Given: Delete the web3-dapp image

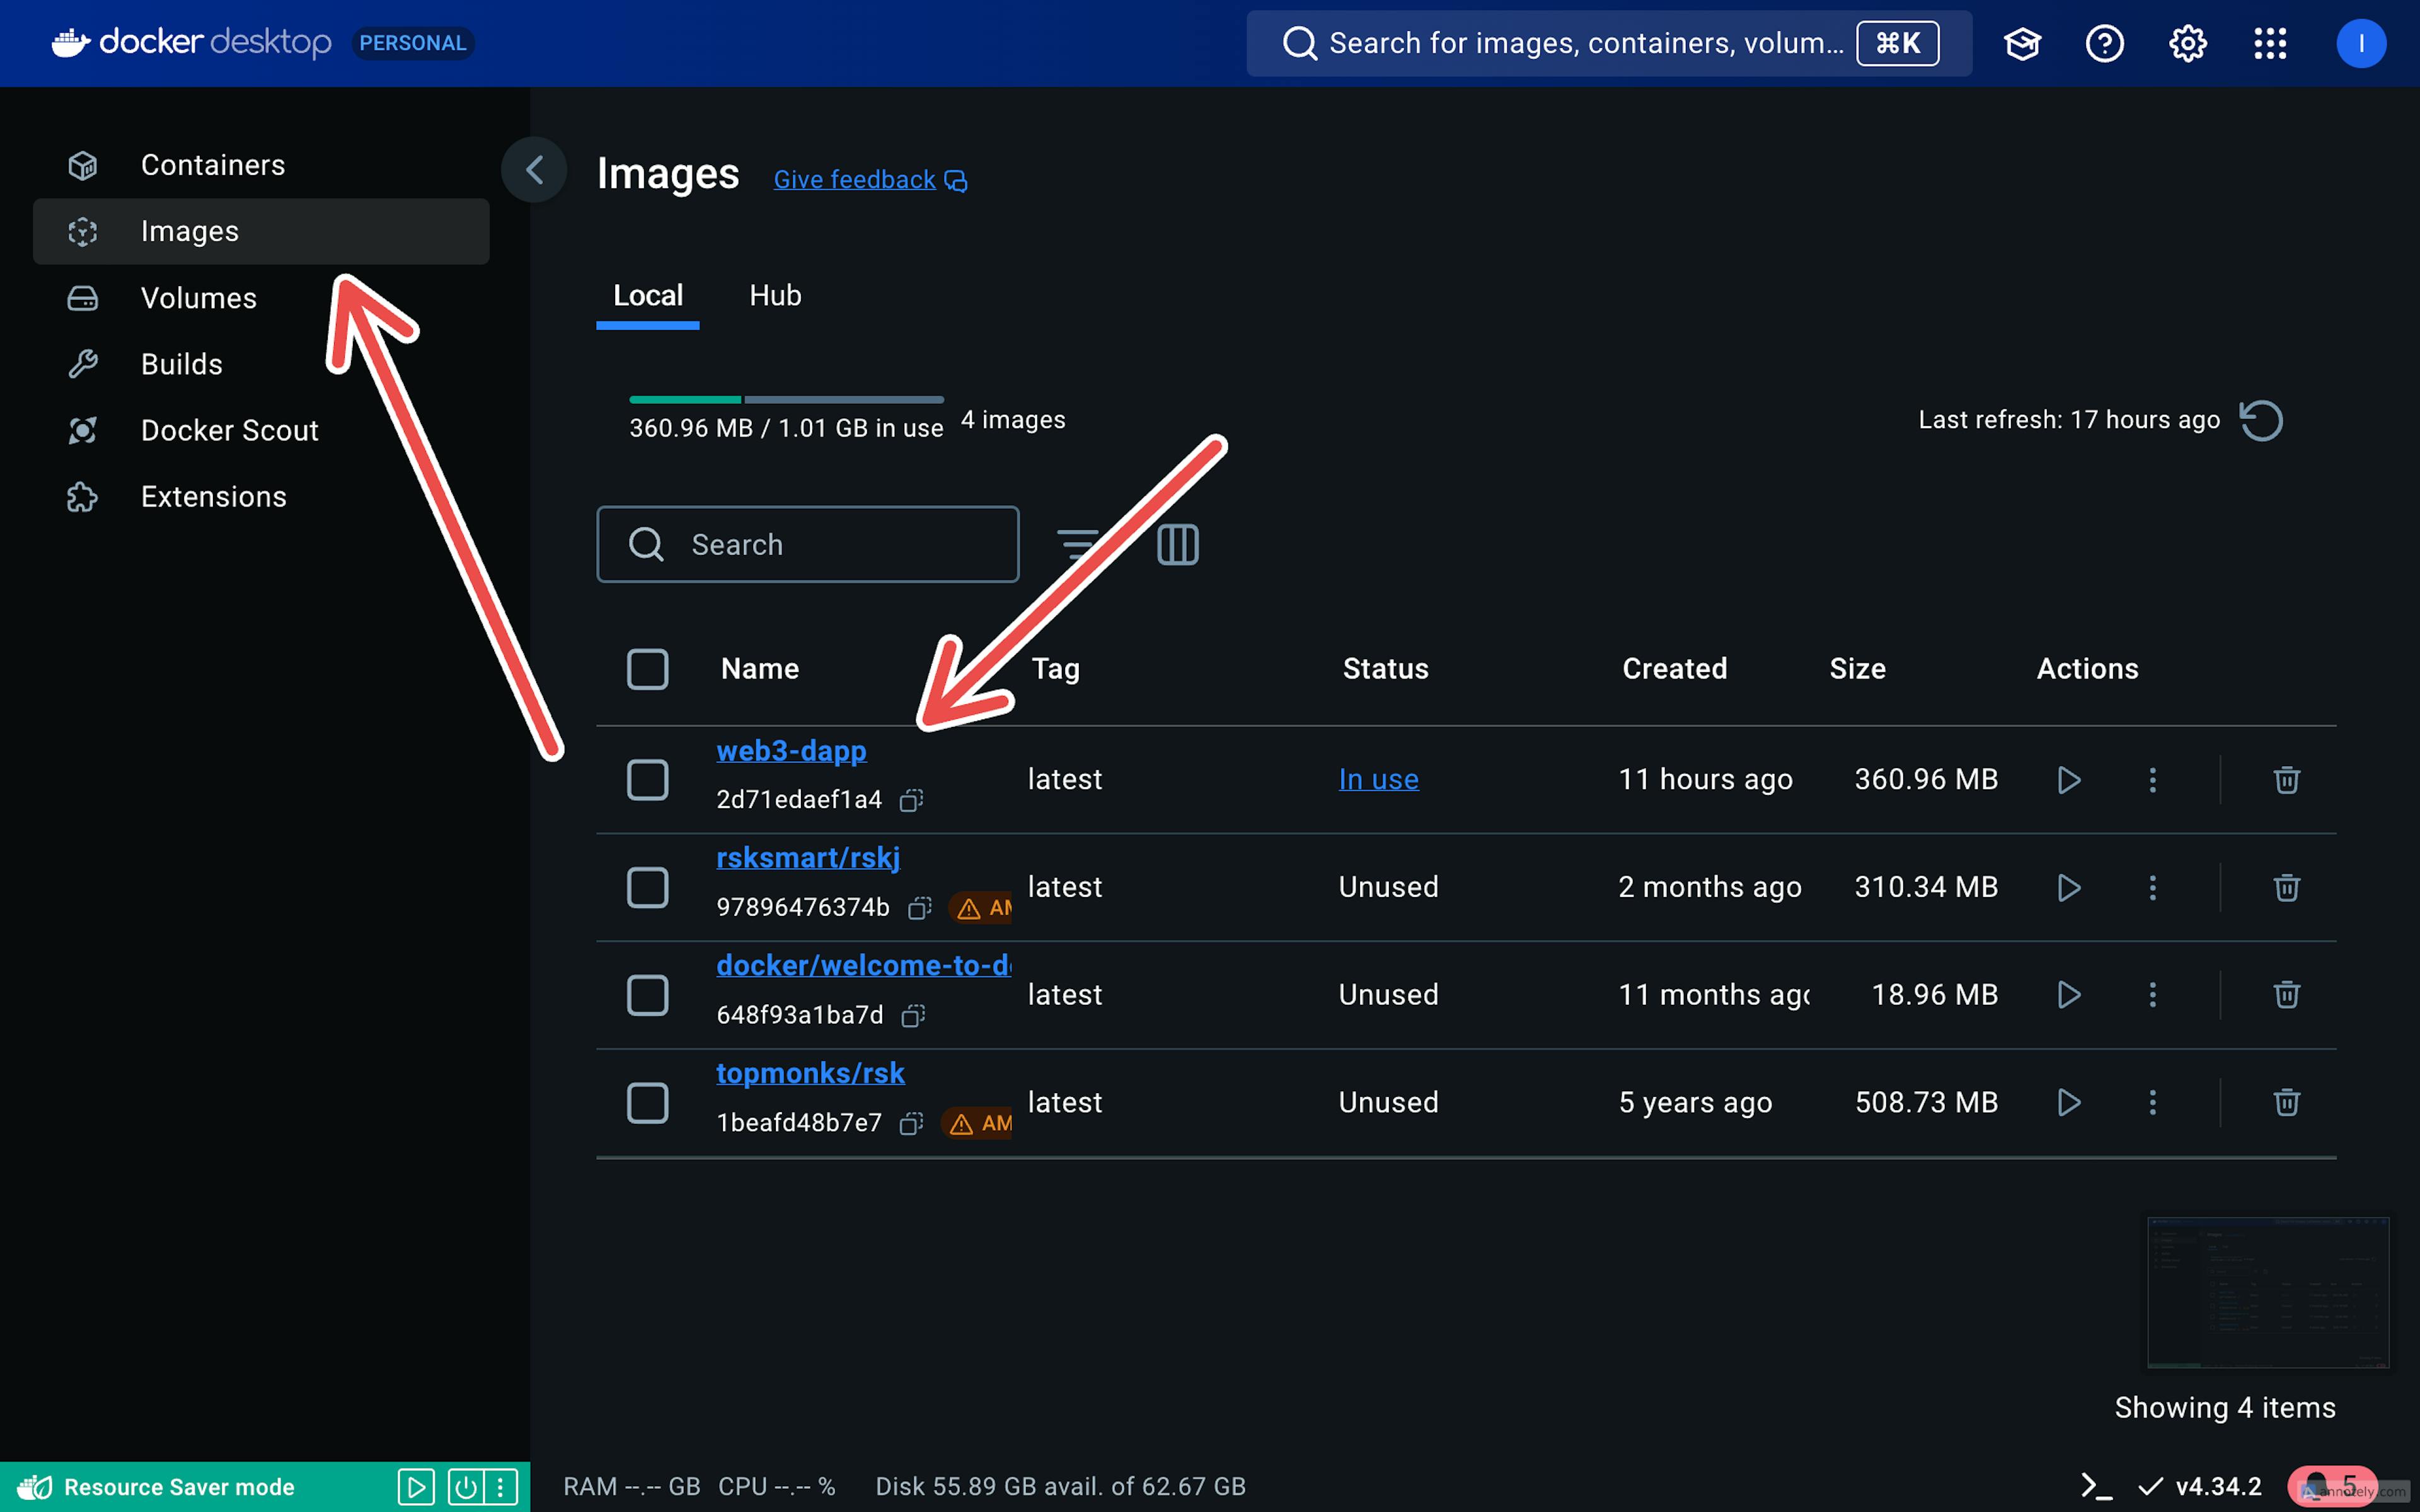Looking at the screenshot, I should point(2287,780).
